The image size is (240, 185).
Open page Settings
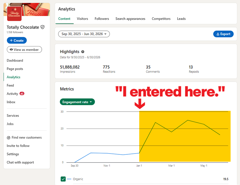13,154
